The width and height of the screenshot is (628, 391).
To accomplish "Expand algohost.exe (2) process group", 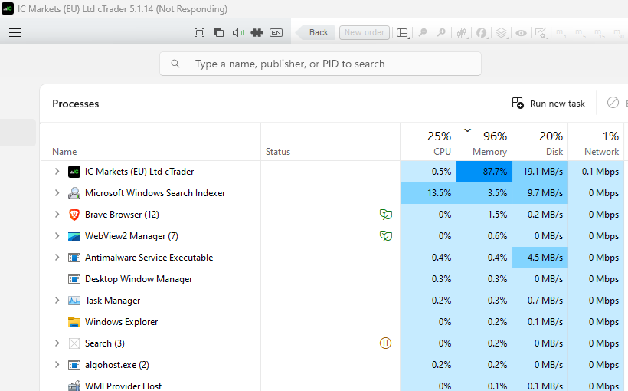I will (57, 365).
